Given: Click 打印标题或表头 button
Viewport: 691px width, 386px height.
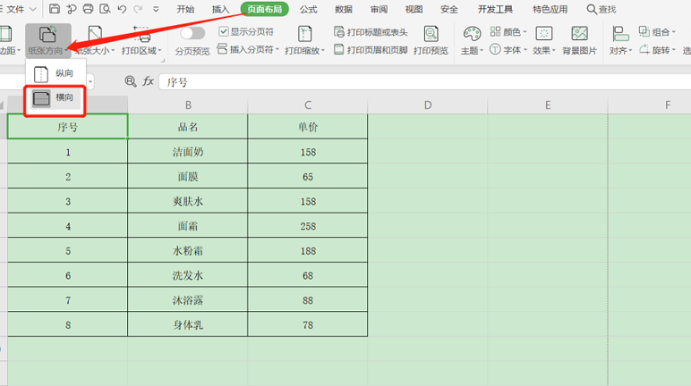Looking at the screenshot, I should (371, 32).
